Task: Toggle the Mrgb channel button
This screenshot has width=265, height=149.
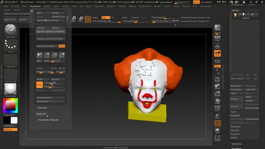Action: tap(95, 17)
